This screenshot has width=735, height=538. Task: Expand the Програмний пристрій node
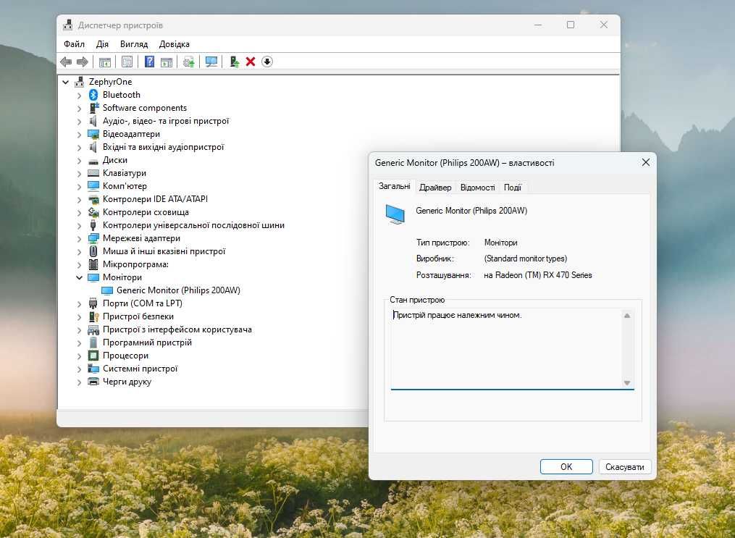point(79,343)
